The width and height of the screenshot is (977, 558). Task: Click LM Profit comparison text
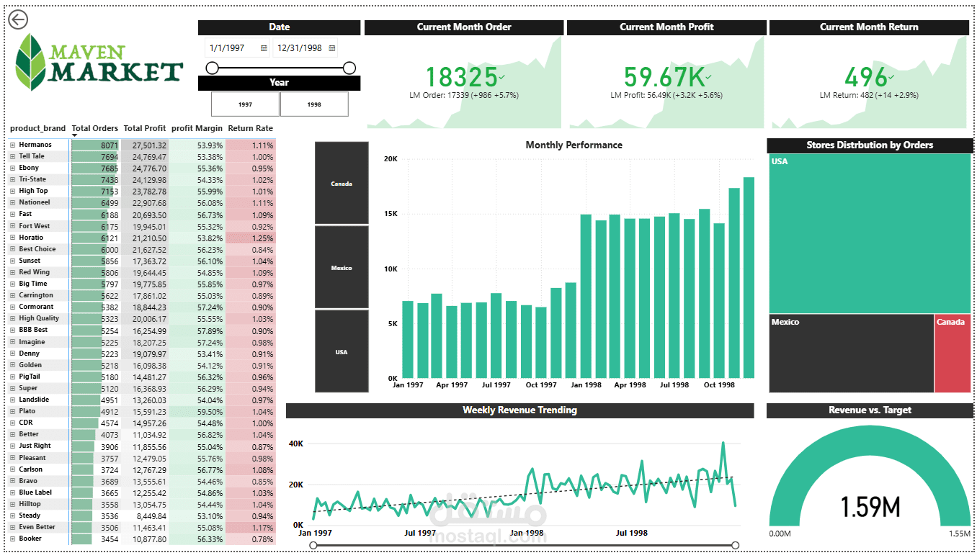click(x=666, y=95)
